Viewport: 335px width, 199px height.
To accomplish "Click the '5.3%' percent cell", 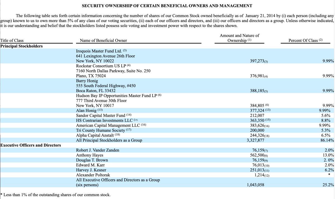I will pos(326,130).
